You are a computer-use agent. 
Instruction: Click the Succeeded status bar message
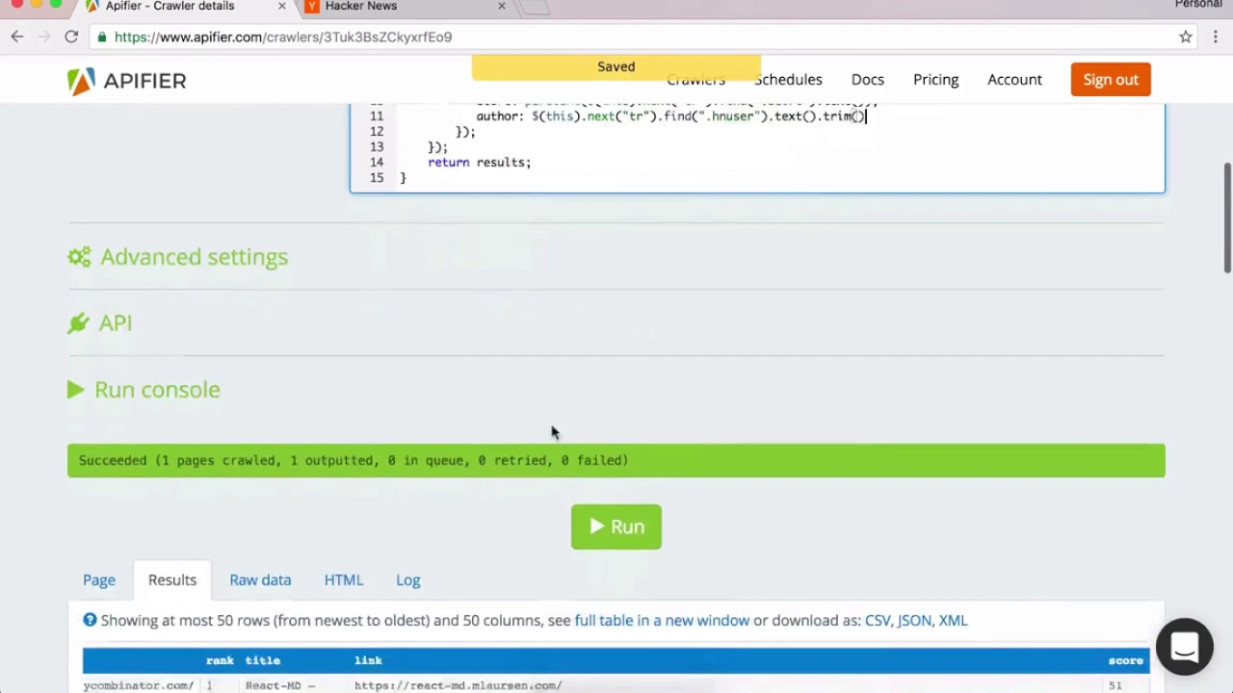tap(616, 460)
